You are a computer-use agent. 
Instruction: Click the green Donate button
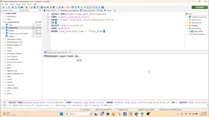point(200,7)
